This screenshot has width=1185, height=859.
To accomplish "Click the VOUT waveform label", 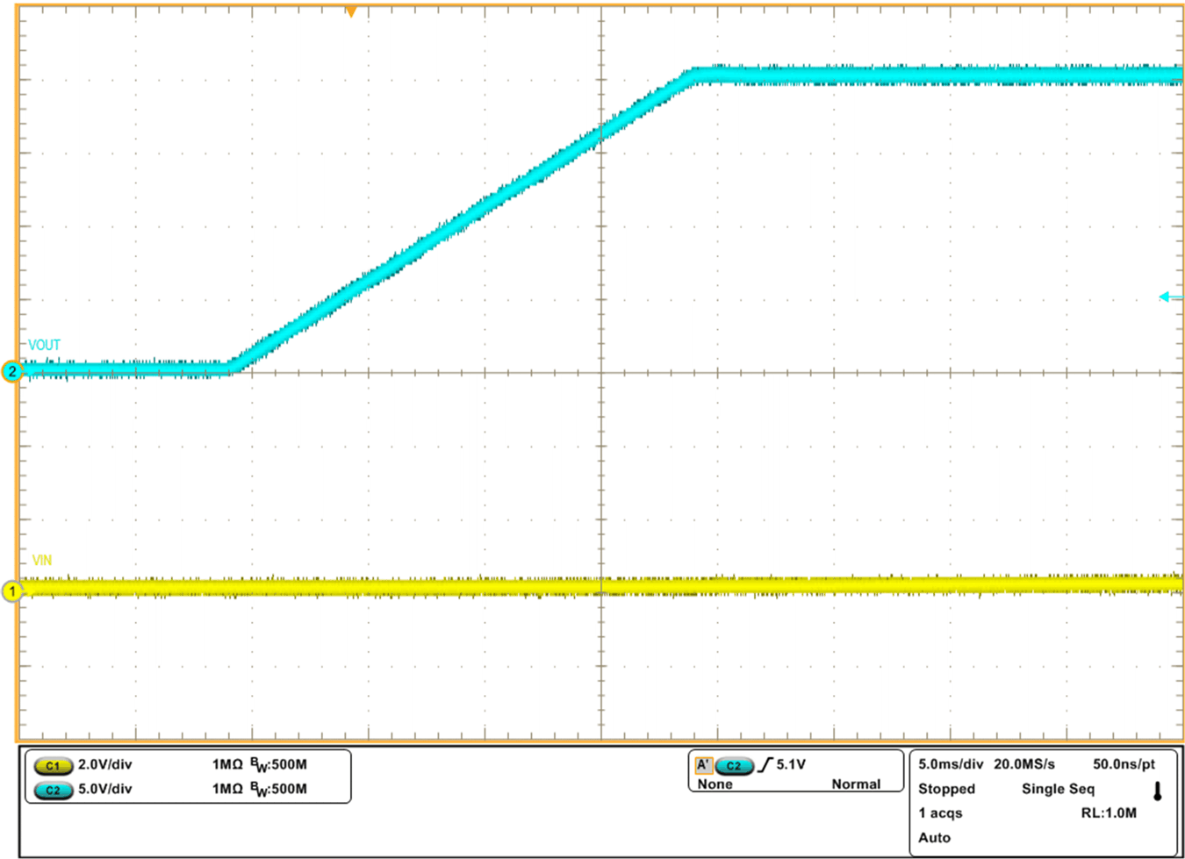I will pos(44,344).
